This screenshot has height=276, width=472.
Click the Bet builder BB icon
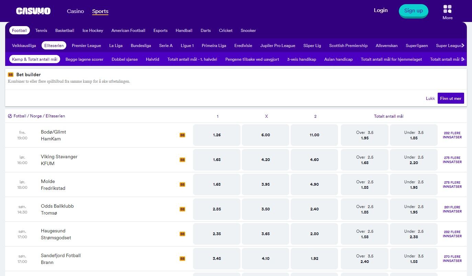coord(11,74)
